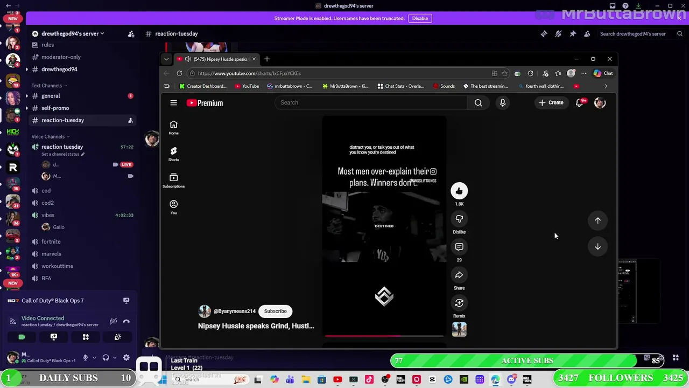Dislike the current YouTube short
689x388 pixels.
[459, 219]
